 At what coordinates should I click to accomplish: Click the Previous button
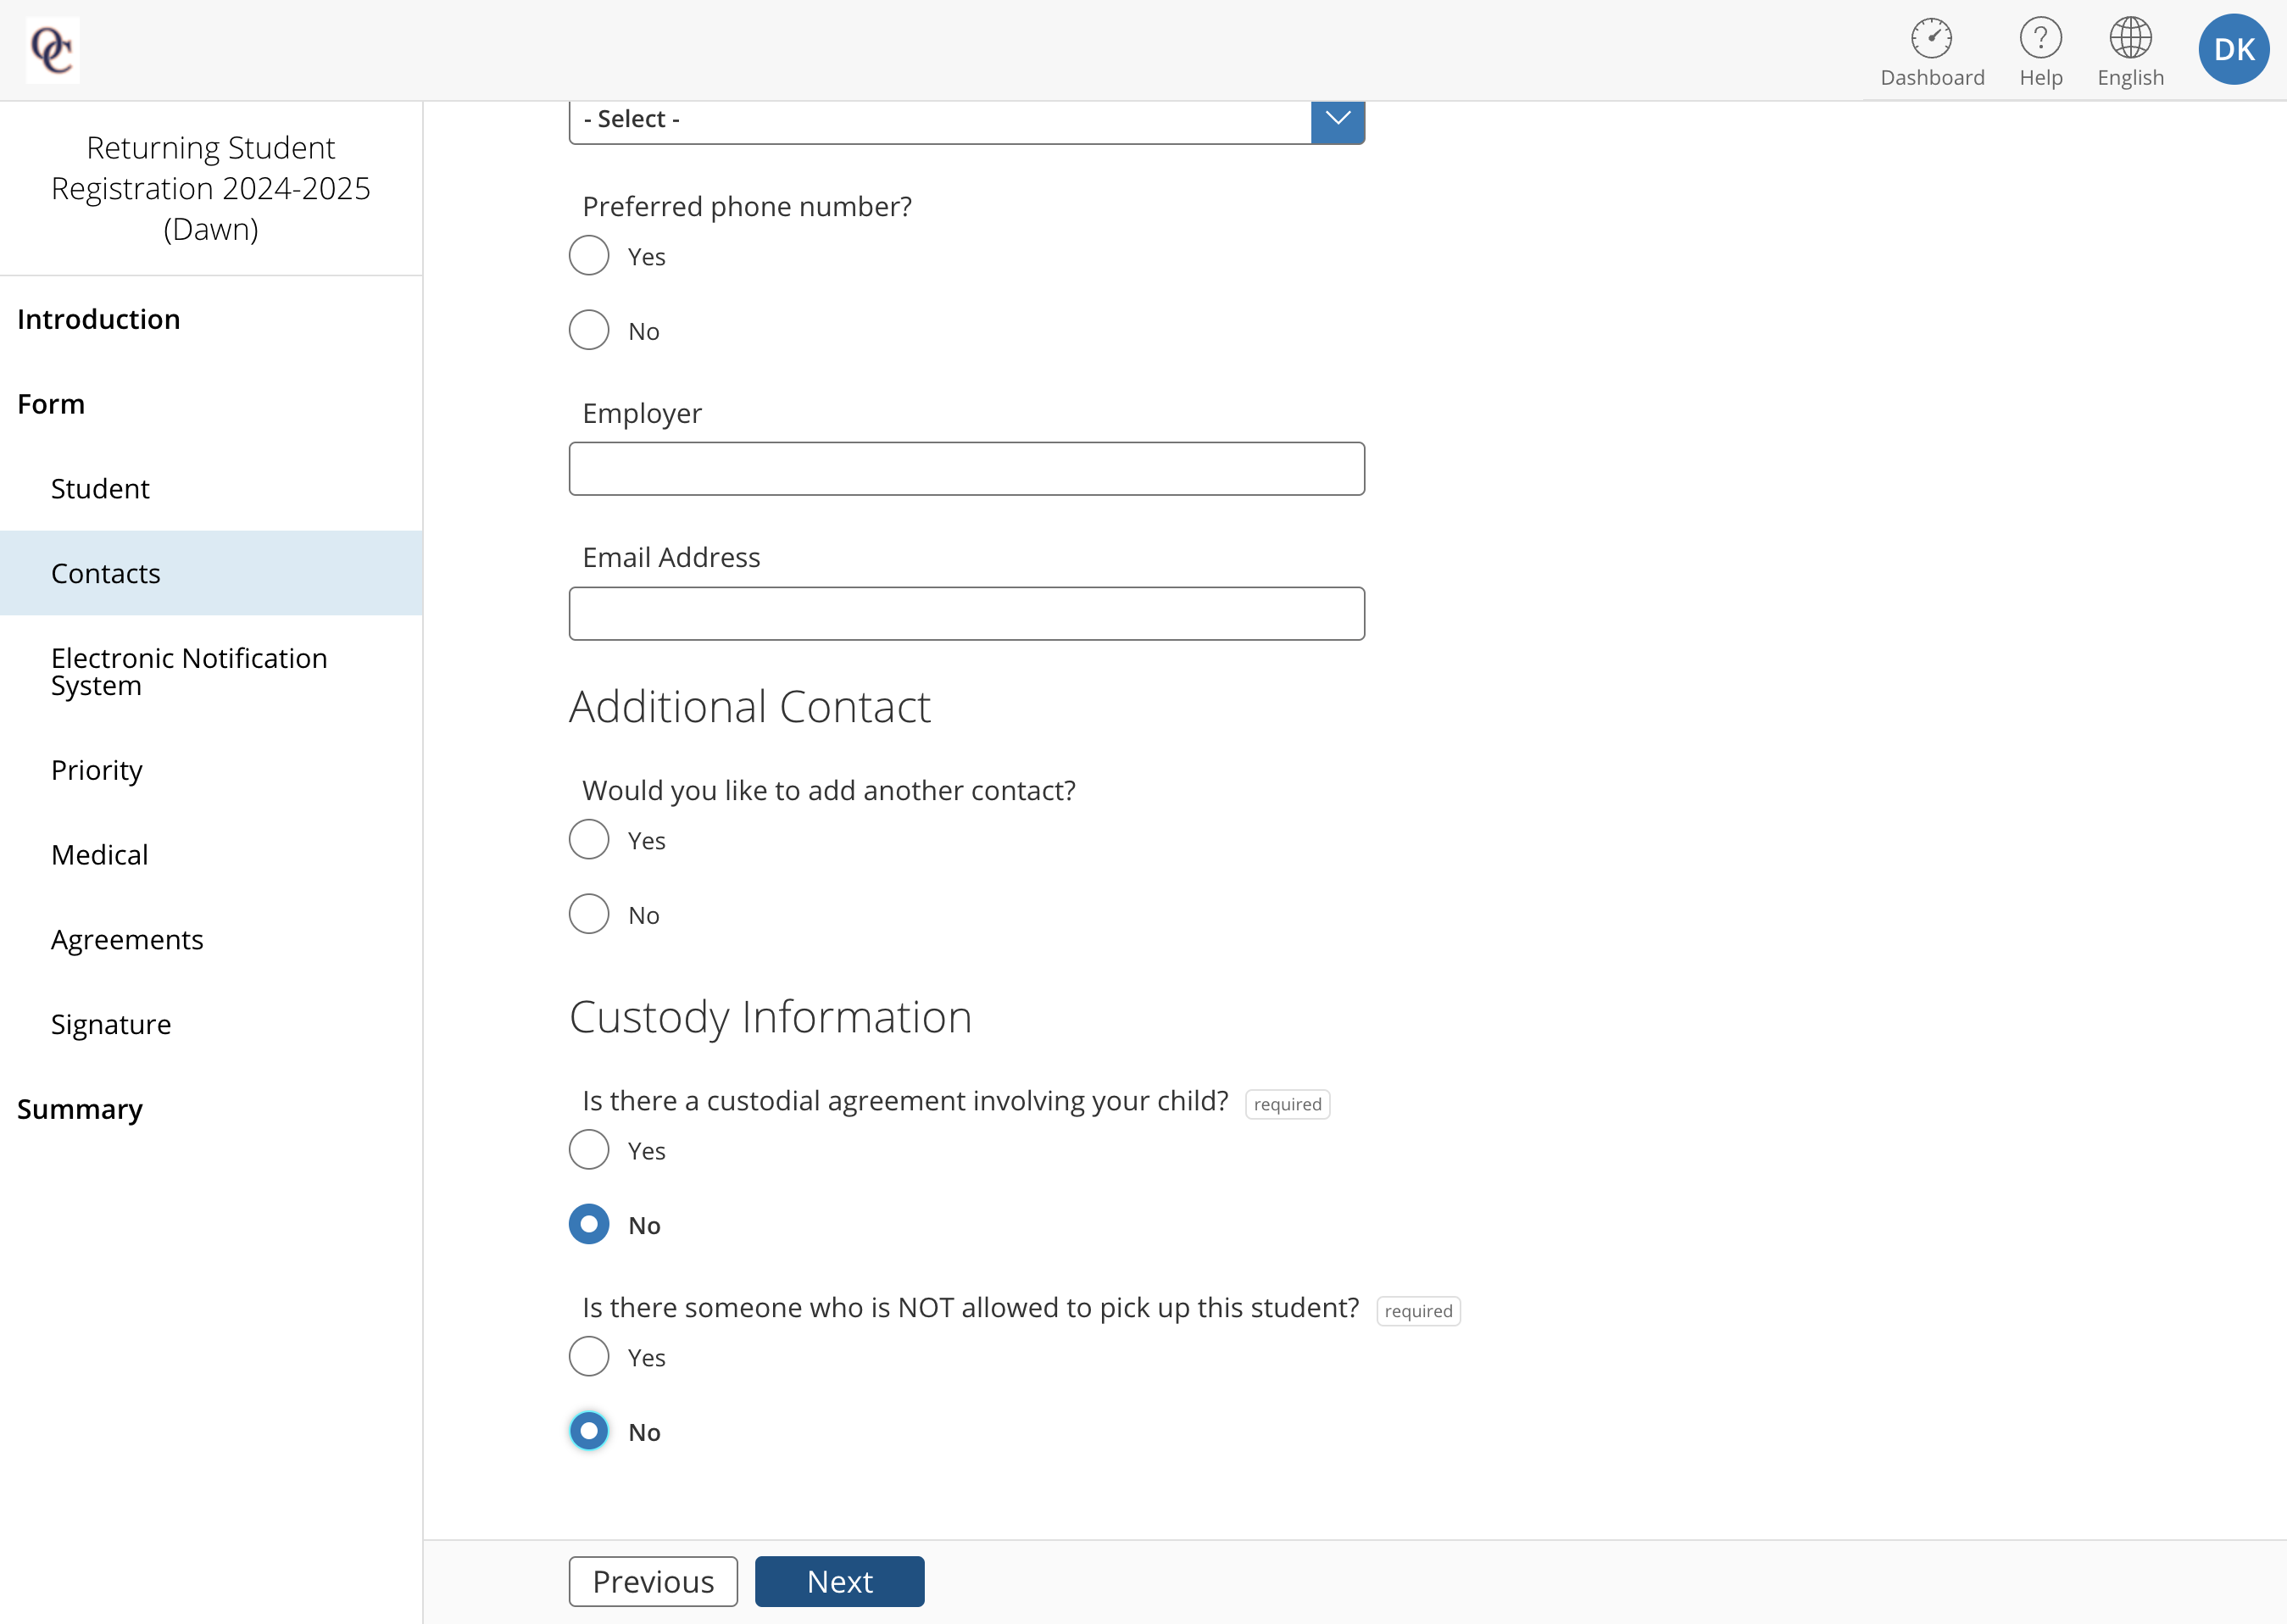(653, 1582)
